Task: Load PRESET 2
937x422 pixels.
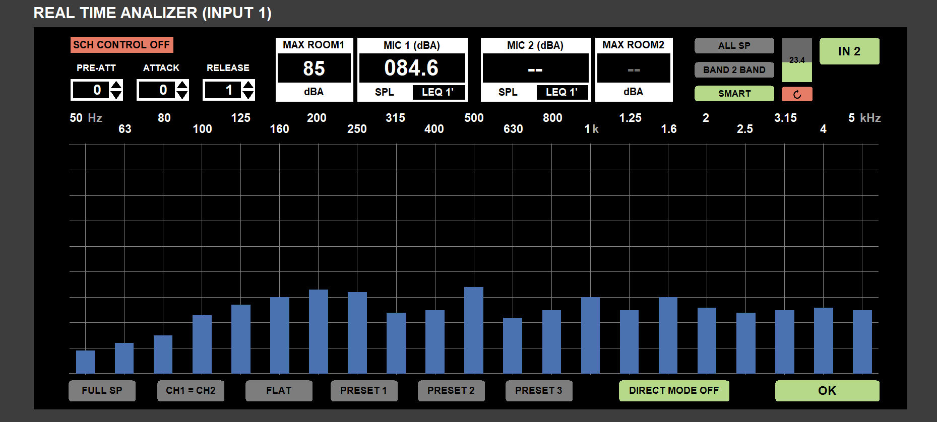Action: (451, 391)
